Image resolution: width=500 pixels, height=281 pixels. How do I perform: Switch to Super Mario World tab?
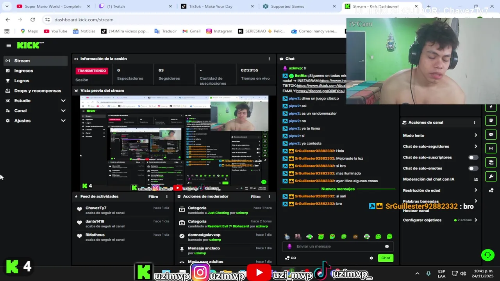pos(53,6)
